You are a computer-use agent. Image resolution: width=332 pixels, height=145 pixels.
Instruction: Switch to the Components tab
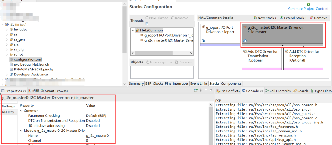click(x=231, y=83)
